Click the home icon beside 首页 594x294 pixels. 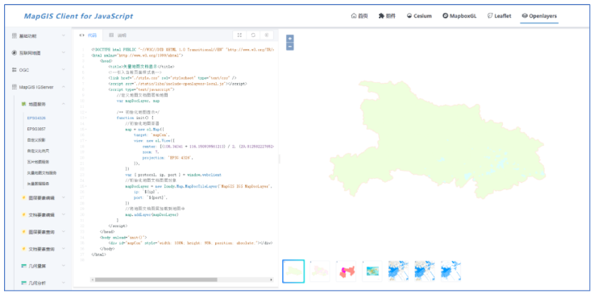pos(354,16)
